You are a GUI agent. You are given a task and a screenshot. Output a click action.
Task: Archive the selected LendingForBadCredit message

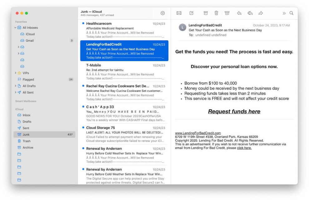(x=206, y=13)
